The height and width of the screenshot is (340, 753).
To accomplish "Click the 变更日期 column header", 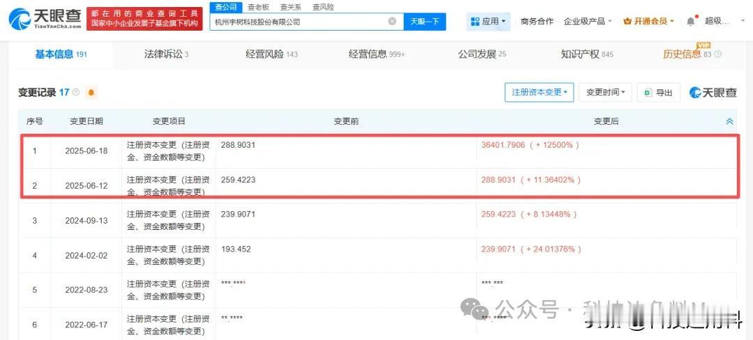I will tap(86, 121).
